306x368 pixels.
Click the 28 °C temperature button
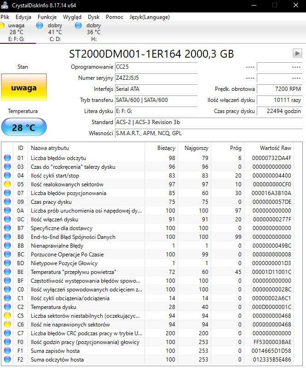click(24, 127)
